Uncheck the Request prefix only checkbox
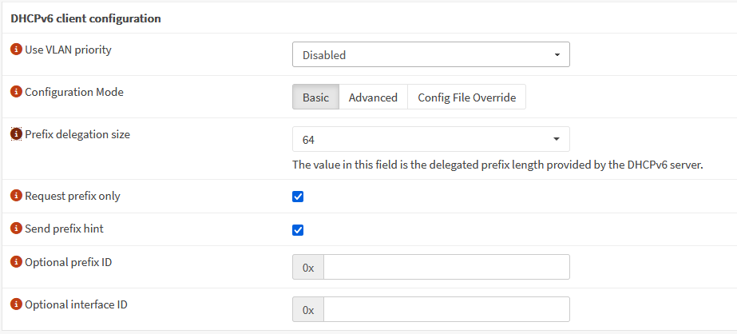 [x=298, y=197]
